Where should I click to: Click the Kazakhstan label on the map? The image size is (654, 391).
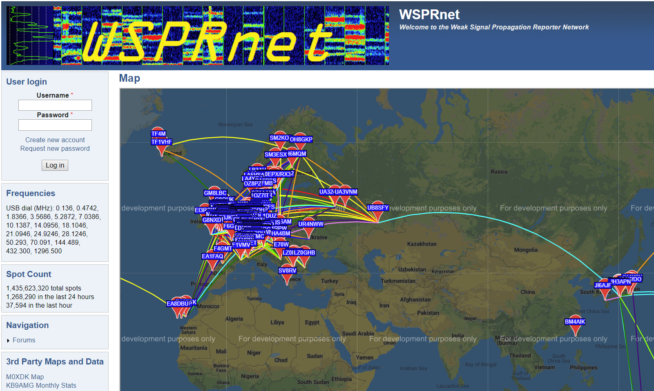pyautogui.click(x=422, y=244)
